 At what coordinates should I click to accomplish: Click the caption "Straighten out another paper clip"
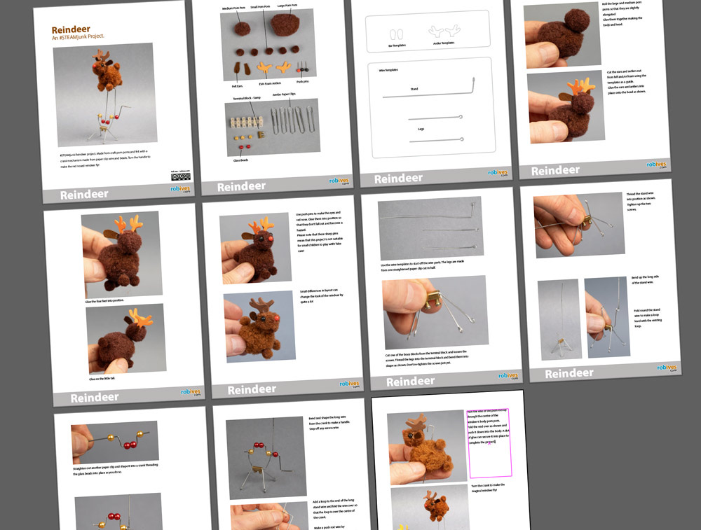pos(116,469)
